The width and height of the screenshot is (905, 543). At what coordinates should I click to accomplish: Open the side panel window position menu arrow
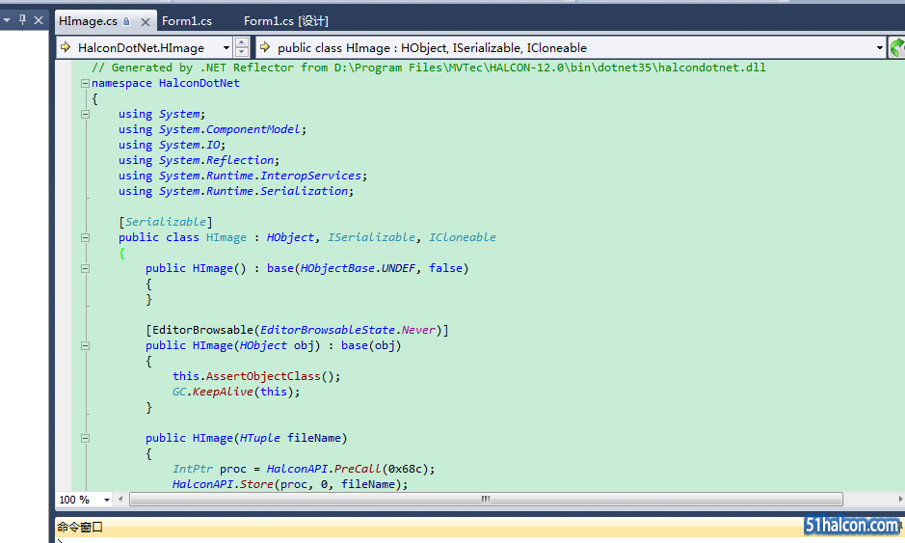7,20
